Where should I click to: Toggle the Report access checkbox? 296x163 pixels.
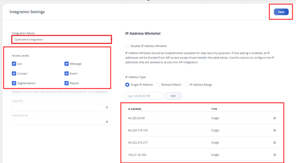[66, 83]
